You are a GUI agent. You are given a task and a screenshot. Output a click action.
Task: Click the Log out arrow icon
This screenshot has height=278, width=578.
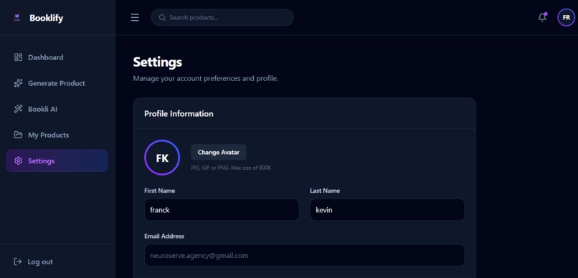(x=18, y=262)
